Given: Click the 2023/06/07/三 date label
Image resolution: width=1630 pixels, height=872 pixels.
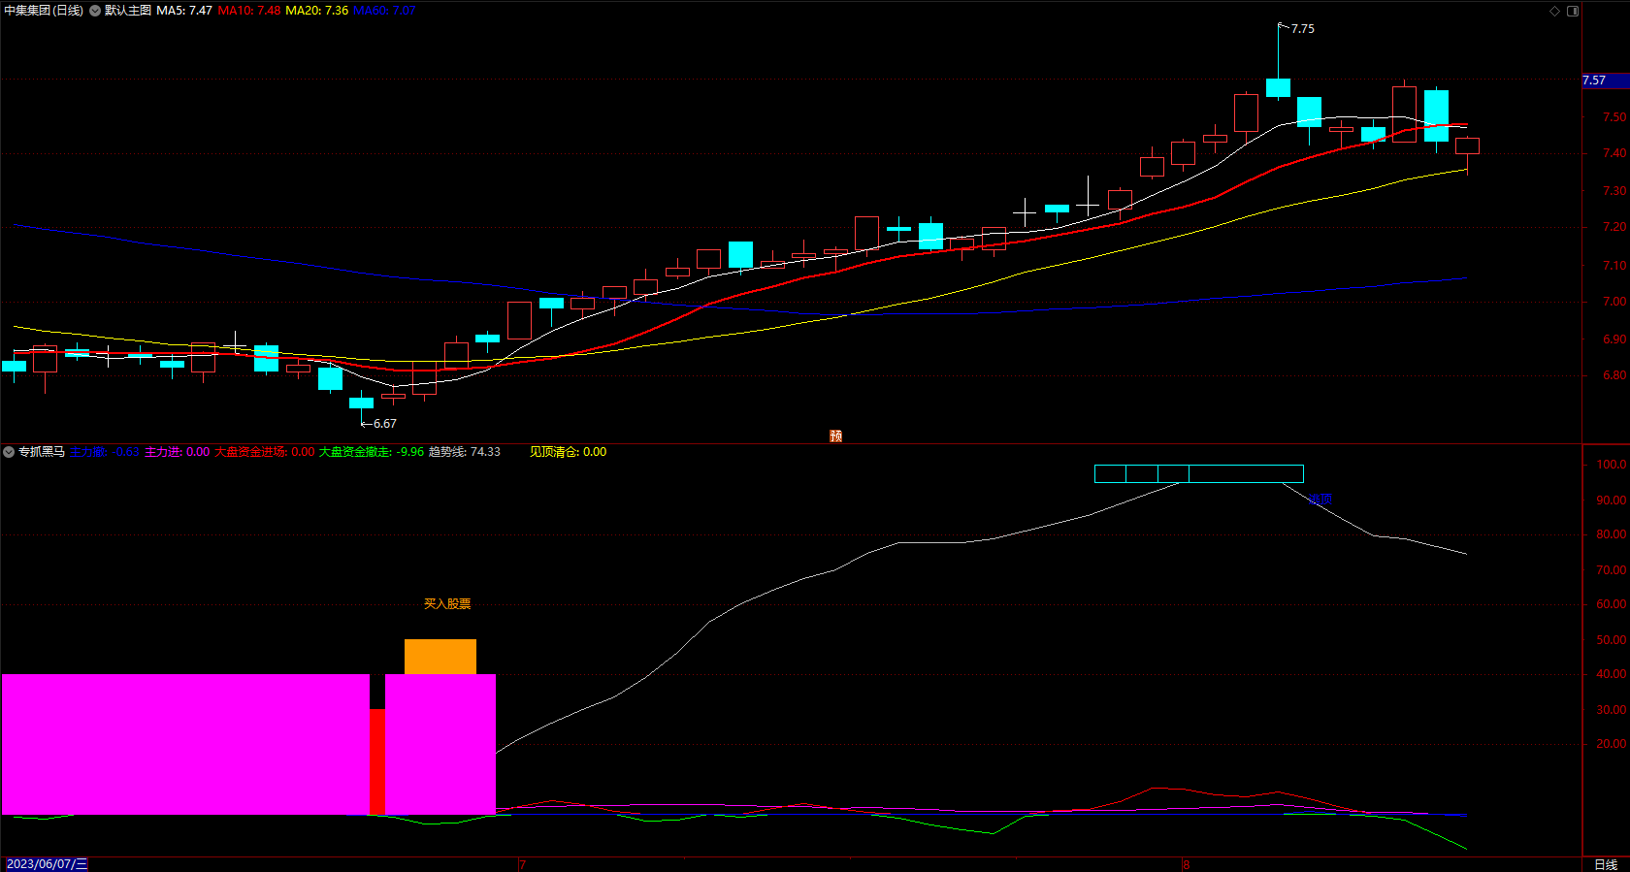Looking at the screenshot, I should click(x=47, y=864).
